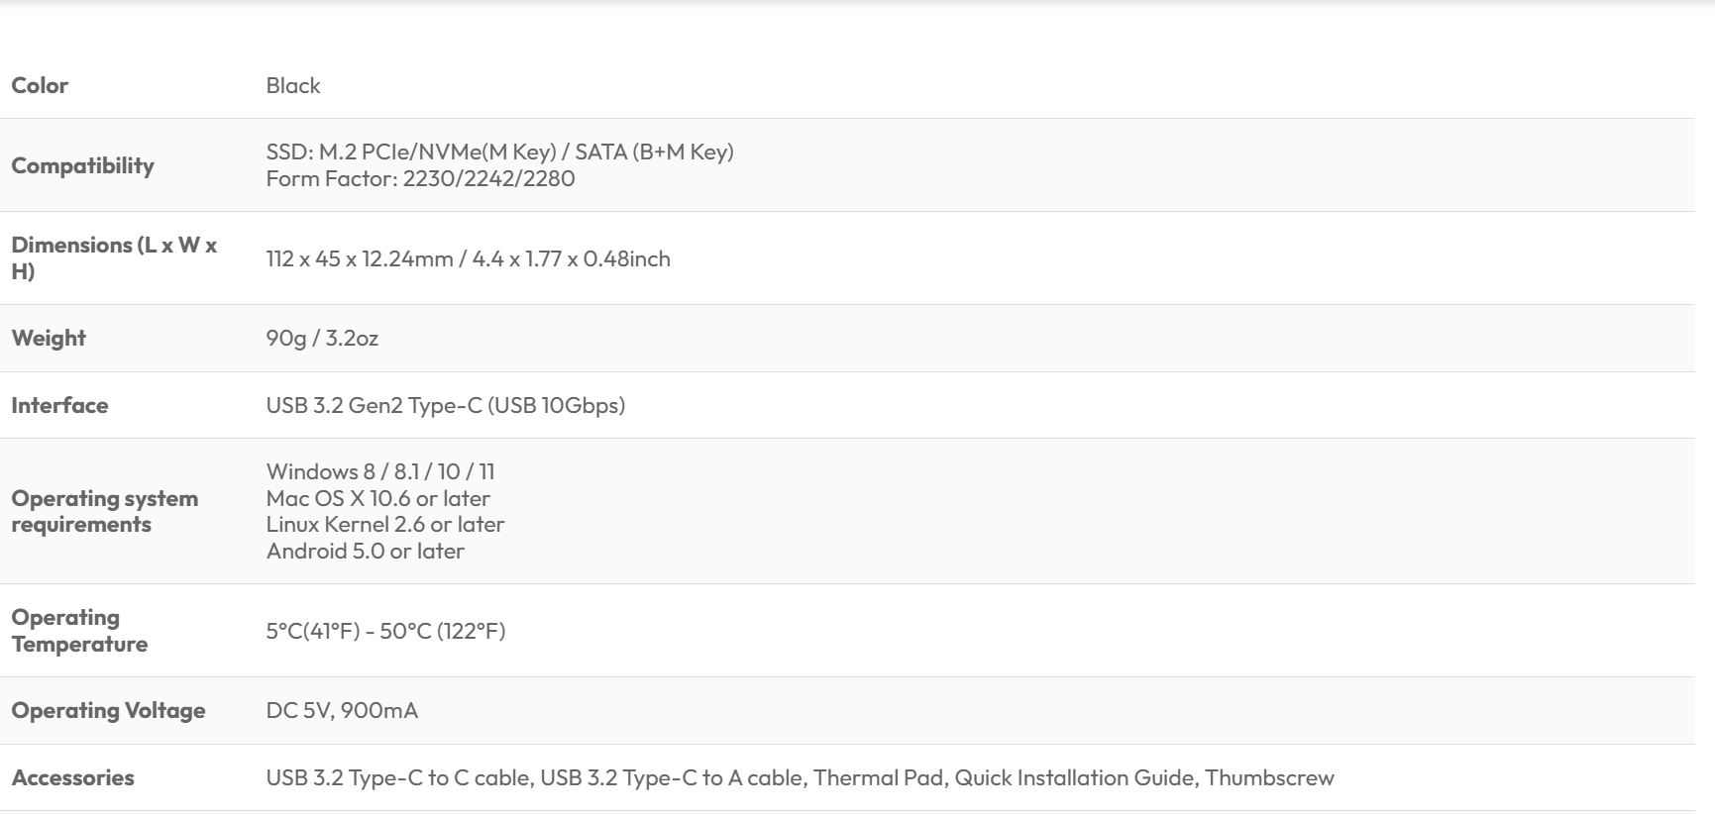1715x815 pixels.
Task: Click the Form Factor 2230/2242/2280 line
Action: click(x=420, y=178)
